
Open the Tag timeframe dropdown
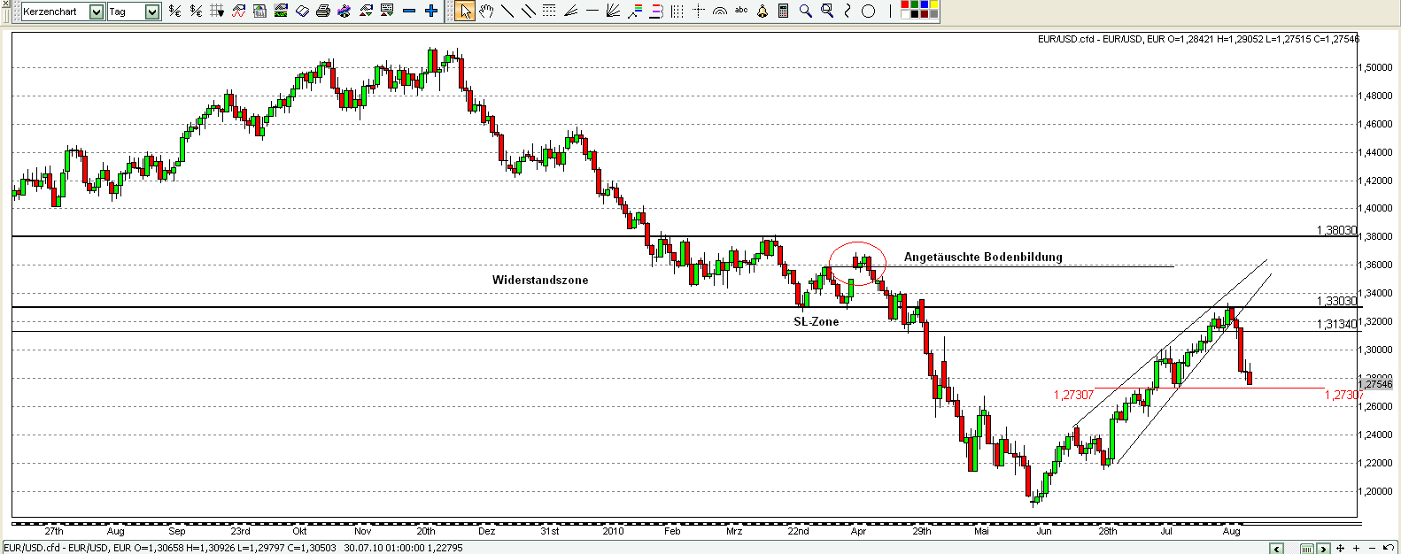(152, 12)
